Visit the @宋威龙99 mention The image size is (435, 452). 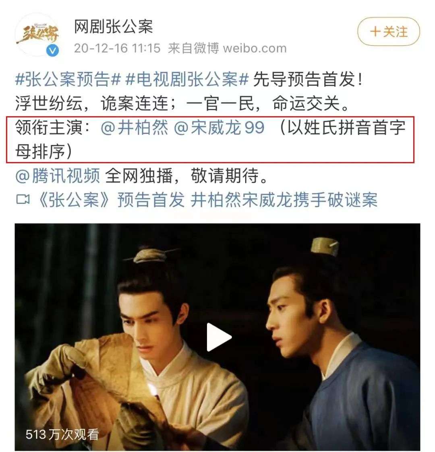(219, 127)
